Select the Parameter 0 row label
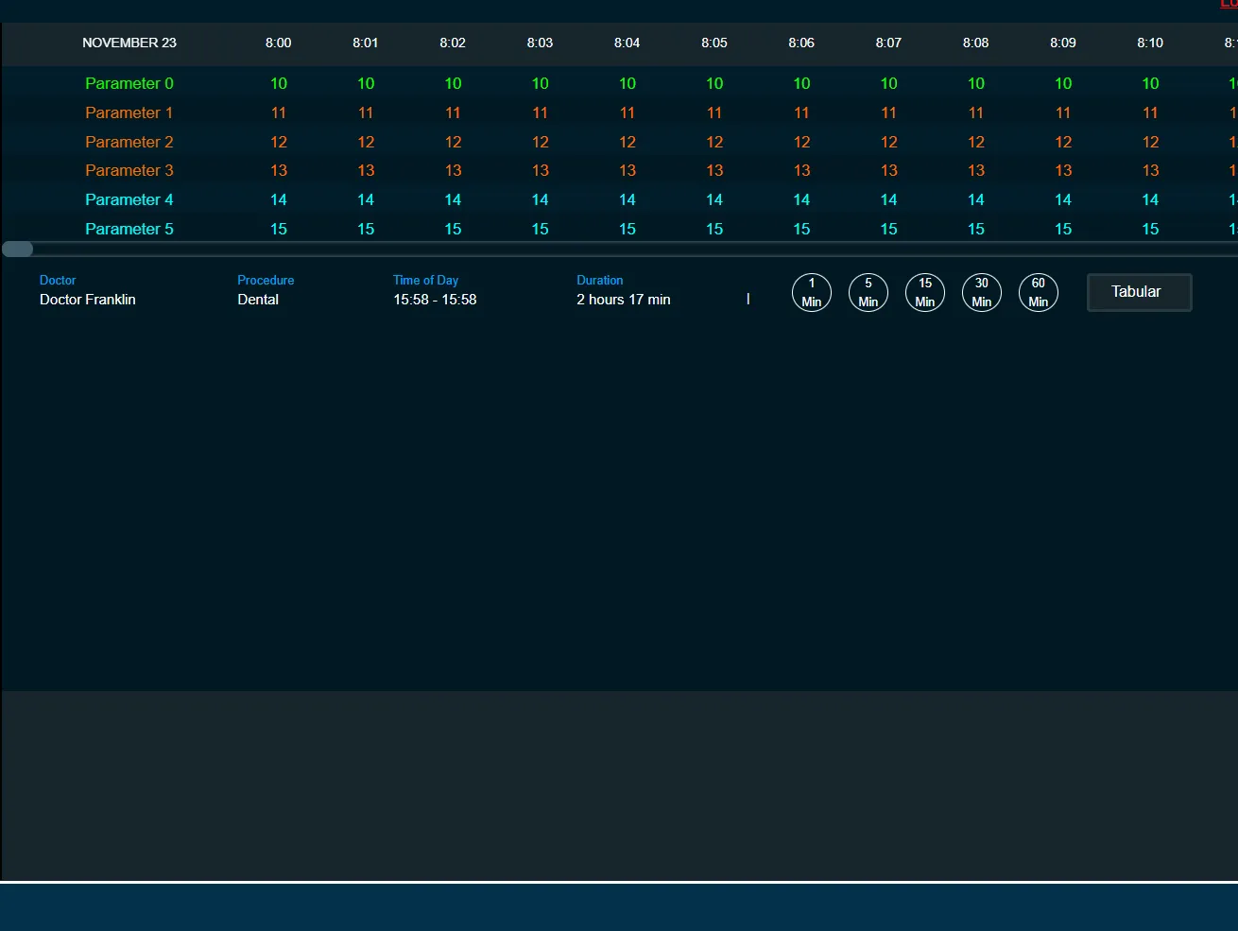The width and height of the screenshot is (1238, 931). click(129, 83)
